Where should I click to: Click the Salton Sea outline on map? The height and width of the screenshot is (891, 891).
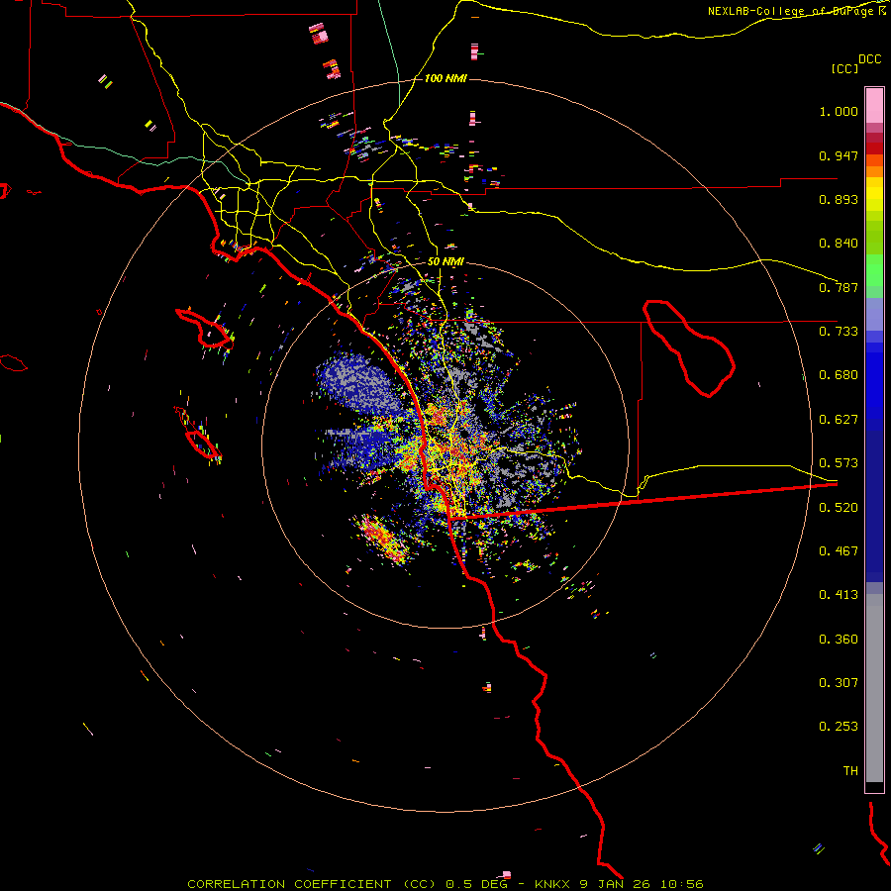tap(689, 347)
